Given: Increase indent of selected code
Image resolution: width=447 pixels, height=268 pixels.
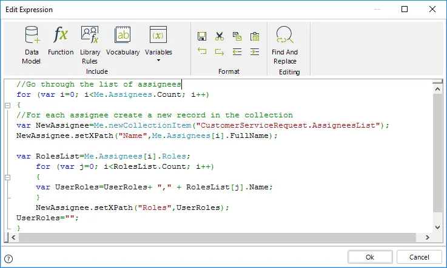Looking at the screenshot, I should click(x=255, y=51).
